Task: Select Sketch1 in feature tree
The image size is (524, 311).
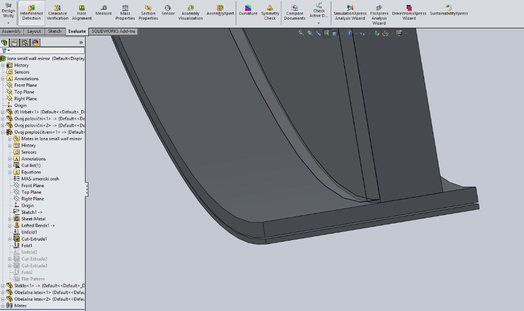Action: pyautogui.click(x=32, y=212)
